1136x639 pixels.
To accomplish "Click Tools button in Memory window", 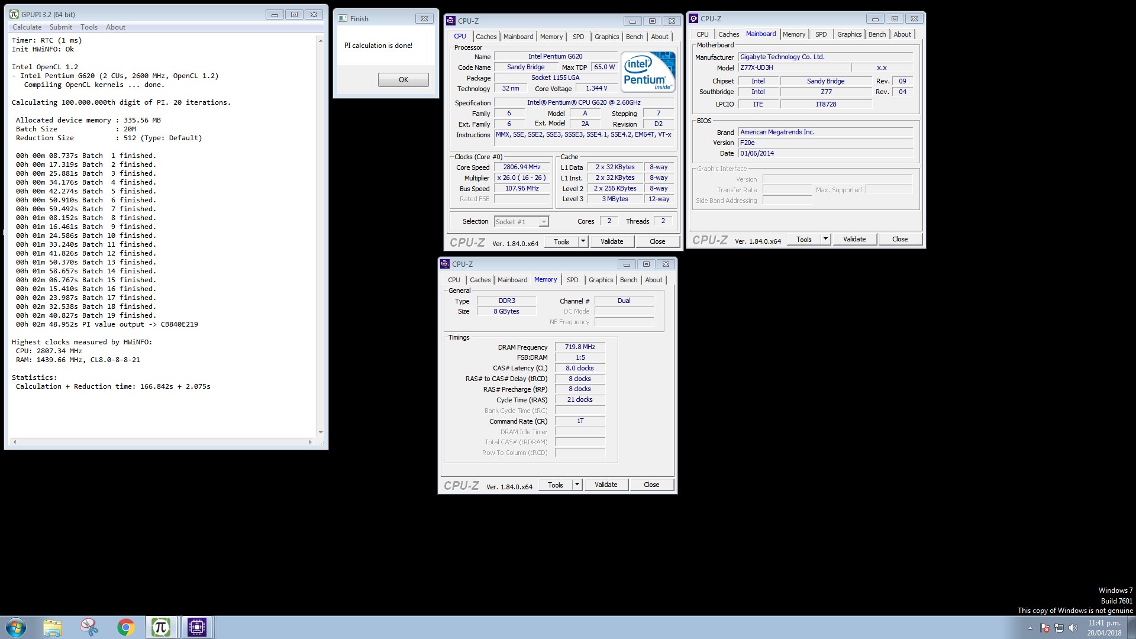I will coord(556,485).
